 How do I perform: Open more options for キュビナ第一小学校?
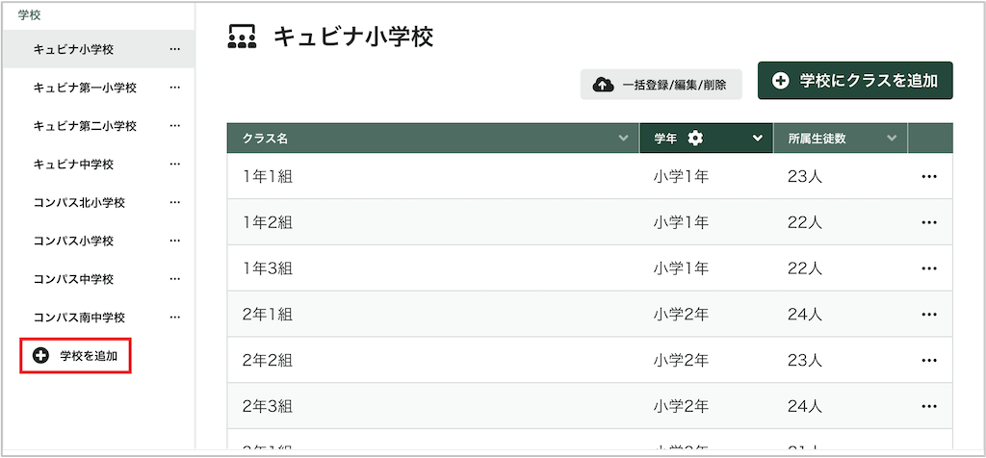[x=175, y=88]
